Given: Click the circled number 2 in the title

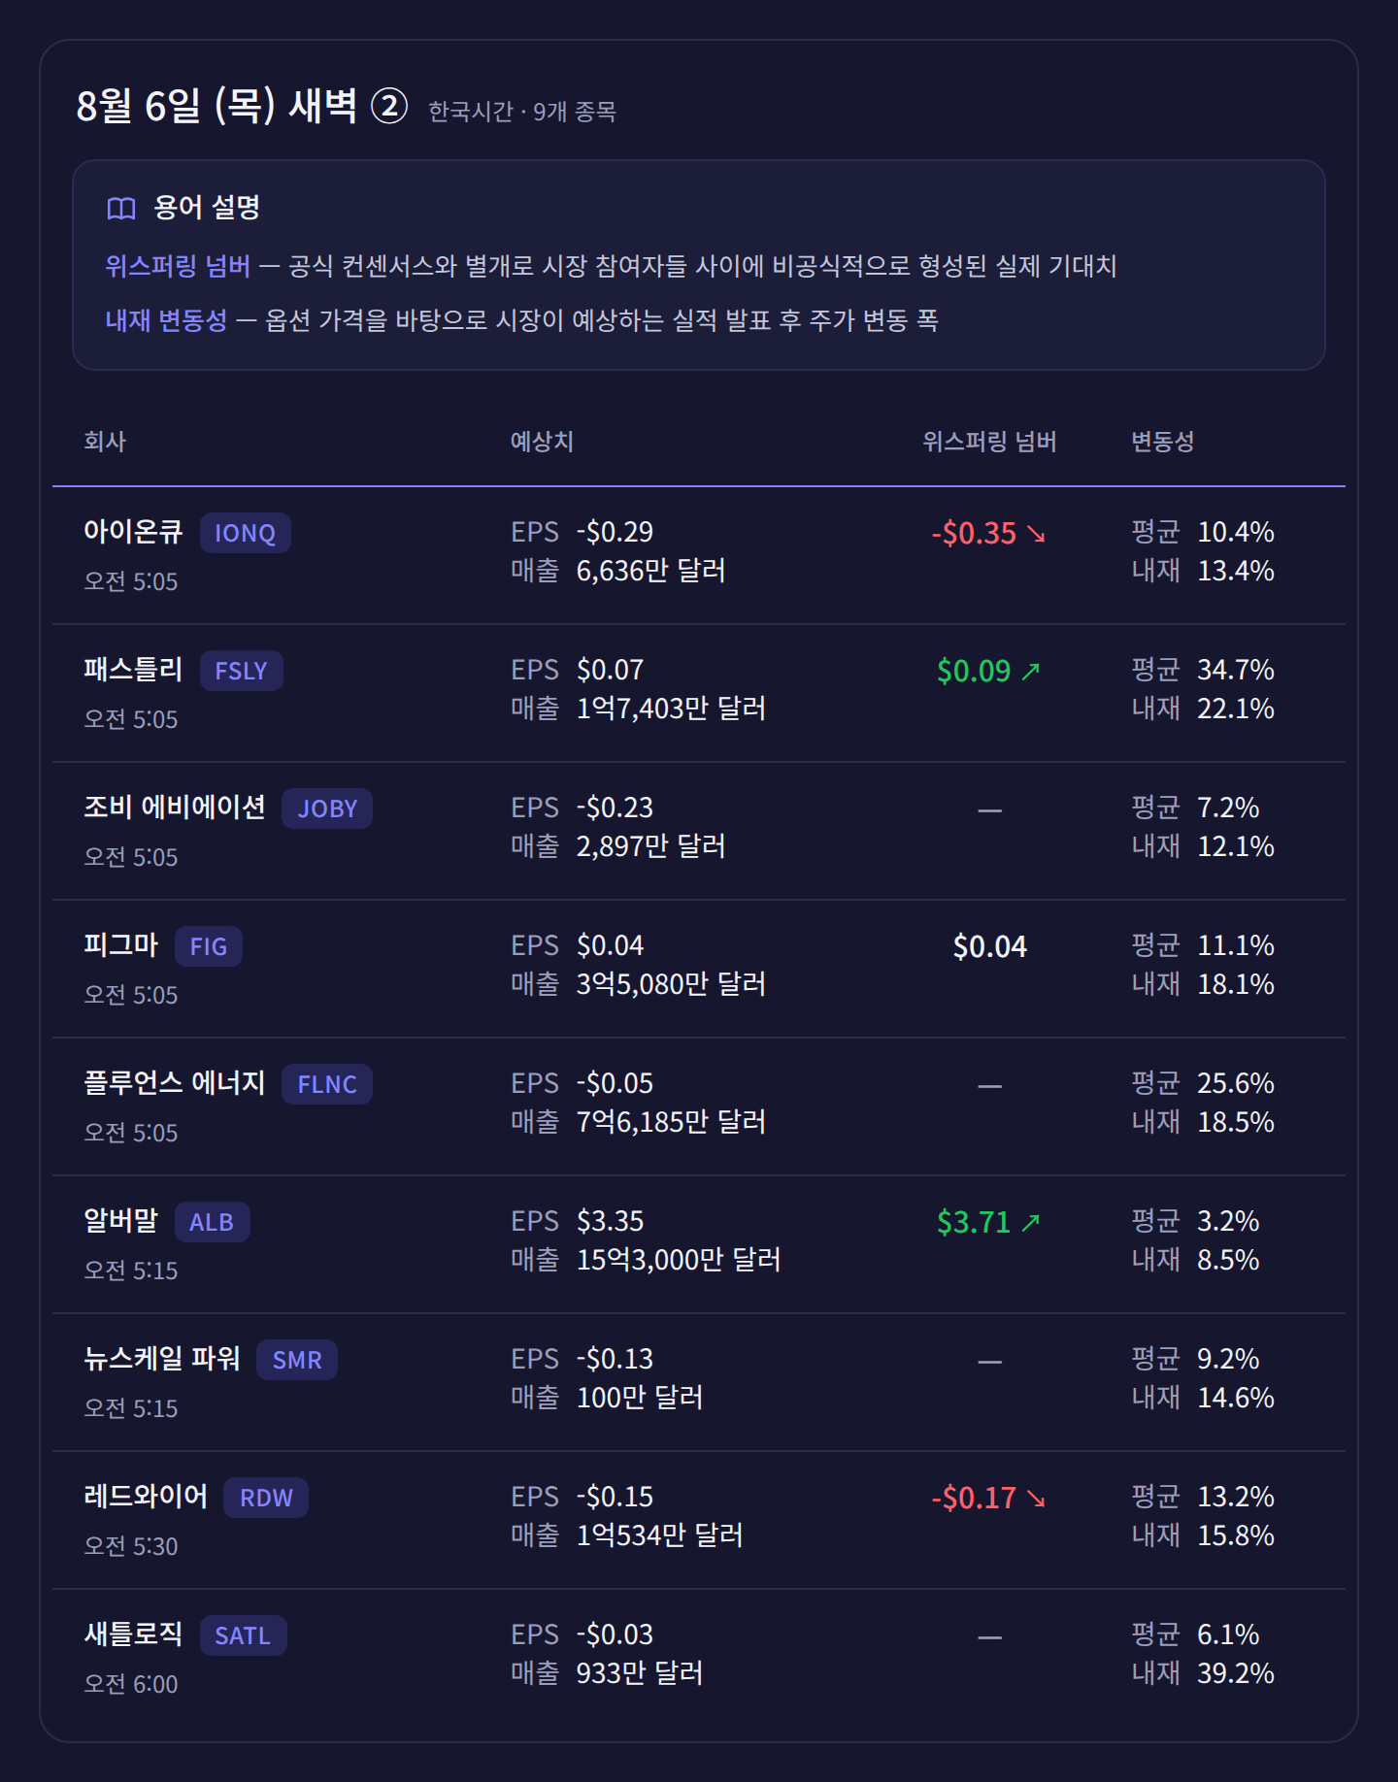Looking at the screenshot, I should tap(389, 106).
